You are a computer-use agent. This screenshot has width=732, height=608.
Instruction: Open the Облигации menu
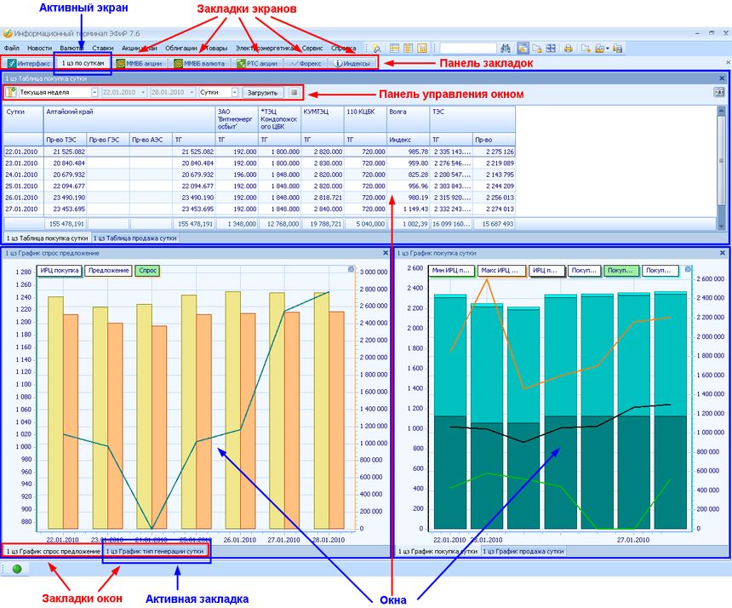tap(180, 49)
